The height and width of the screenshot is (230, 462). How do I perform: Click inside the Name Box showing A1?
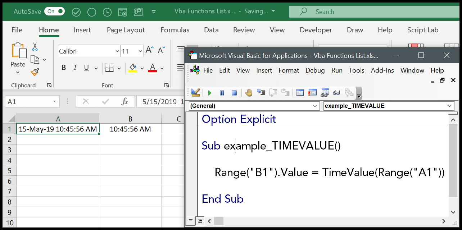coord(29,101)
